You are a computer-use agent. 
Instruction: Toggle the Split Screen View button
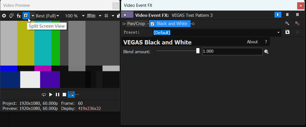[26, 16]
